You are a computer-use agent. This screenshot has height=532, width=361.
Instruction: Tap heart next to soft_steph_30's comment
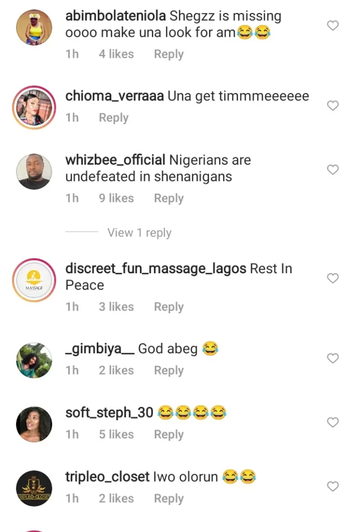coord(332,423)
